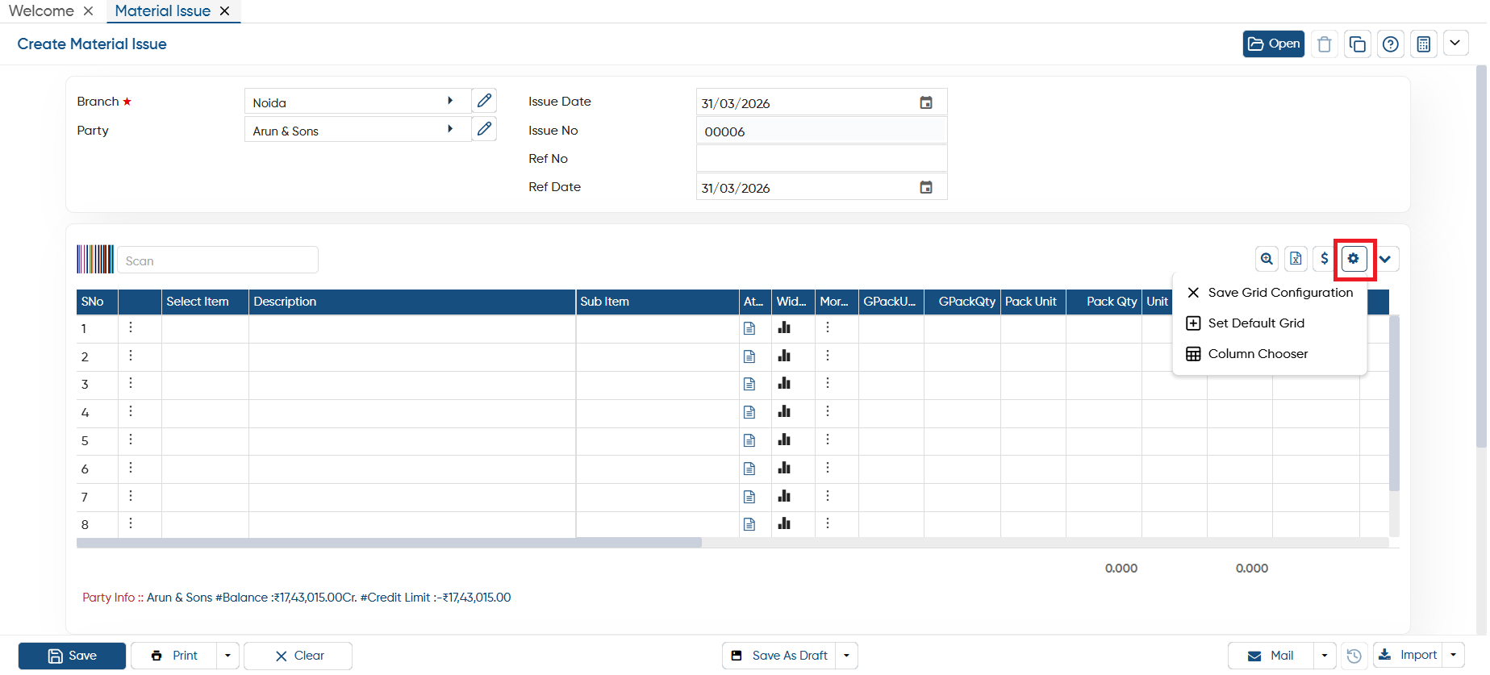The width and height of the screenshot is (1490, 675).
Task: Click the delete trash icon in header
Action: click(x=1325, y=44)
